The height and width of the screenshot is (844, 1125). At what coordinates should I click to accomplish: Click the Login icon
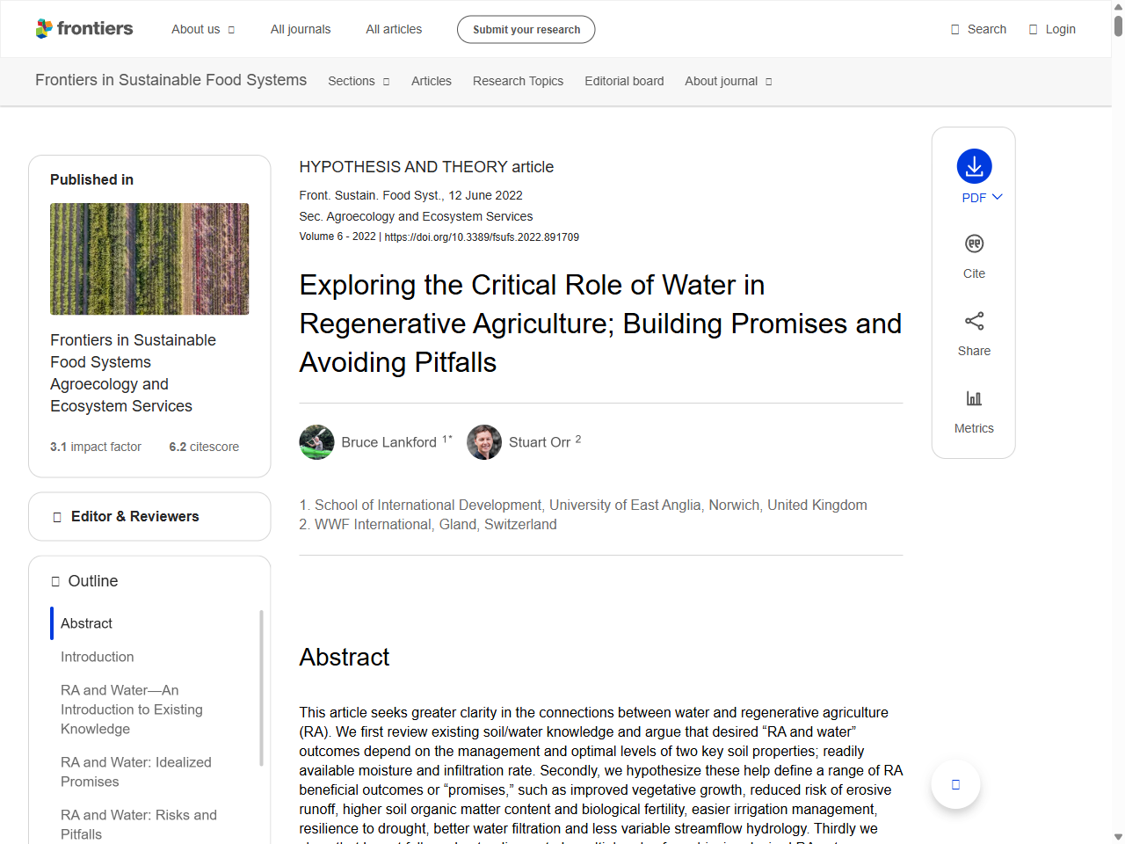(x=1032, y=29)
